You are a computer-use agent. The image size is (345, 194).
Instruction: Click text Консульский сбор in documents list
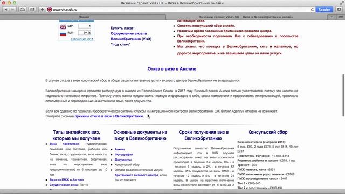[x=127, y=165]
